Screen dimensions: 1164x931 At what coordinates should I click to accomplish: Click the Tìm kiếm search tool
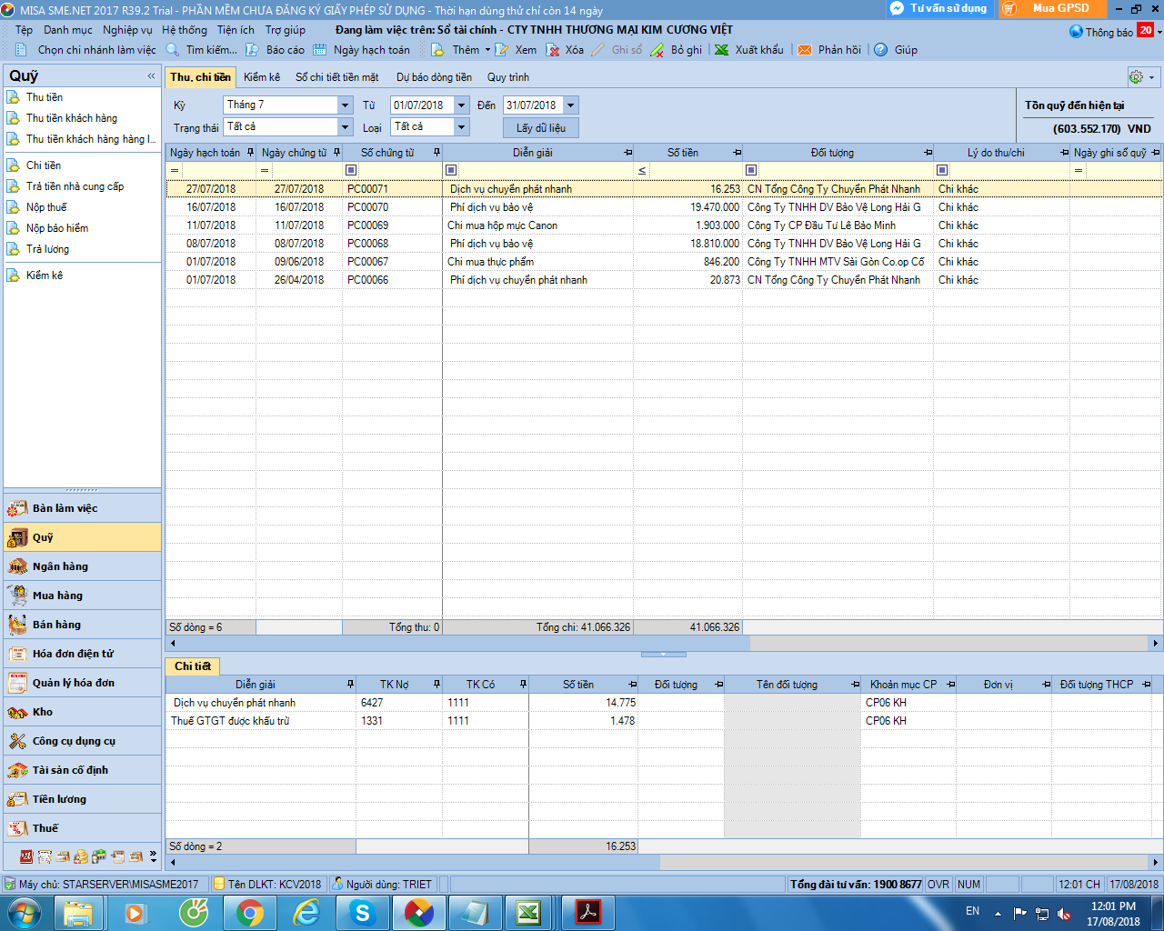[202, 50]
